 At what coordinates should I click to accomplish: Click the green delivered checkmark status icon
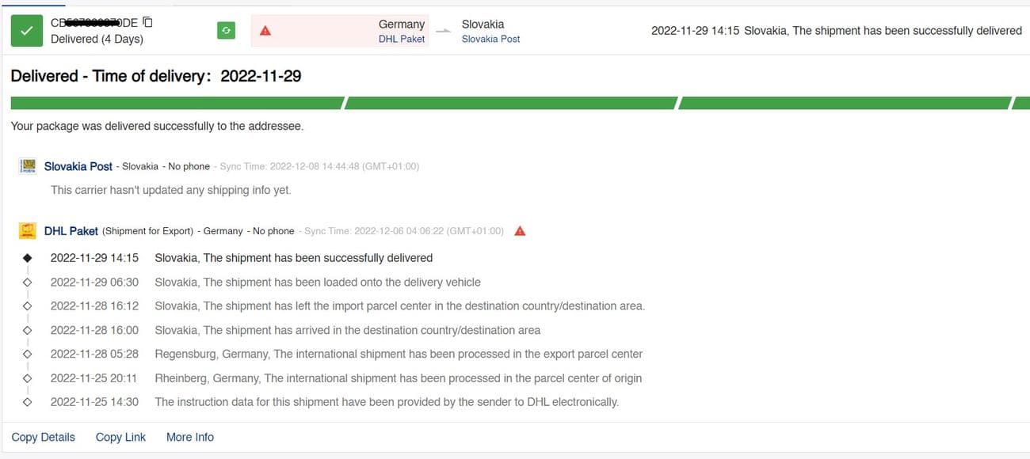click(x=27, y=31)
